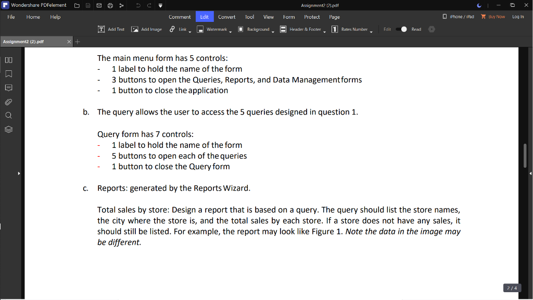
Task: Open the search panel
Action: pos(8,115)
